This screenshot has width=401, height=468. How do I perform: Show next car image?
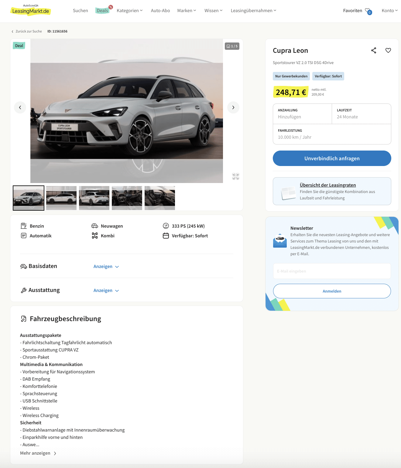(x=233, y=107)
